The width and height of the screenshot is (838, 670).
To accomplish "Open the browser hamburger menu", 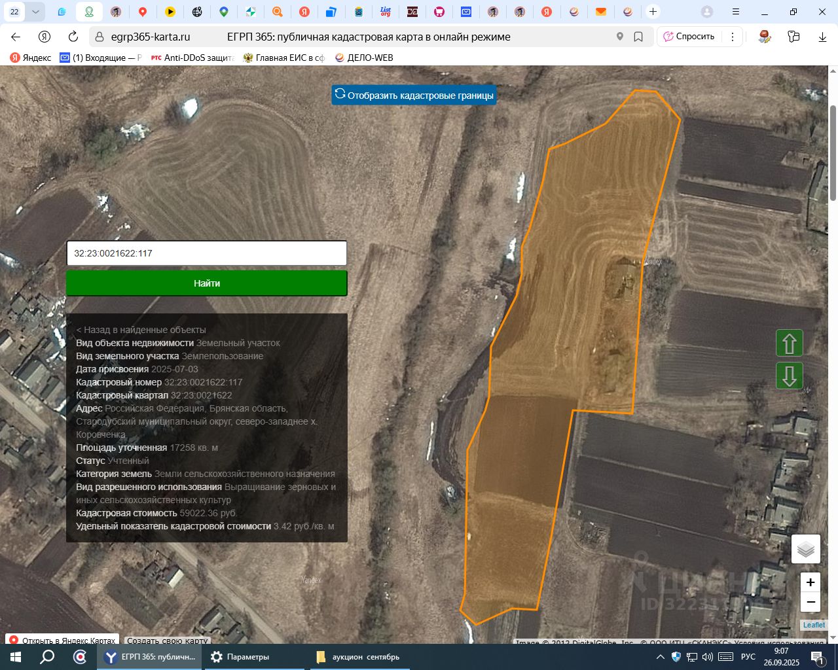I will (x=736, y=12).
